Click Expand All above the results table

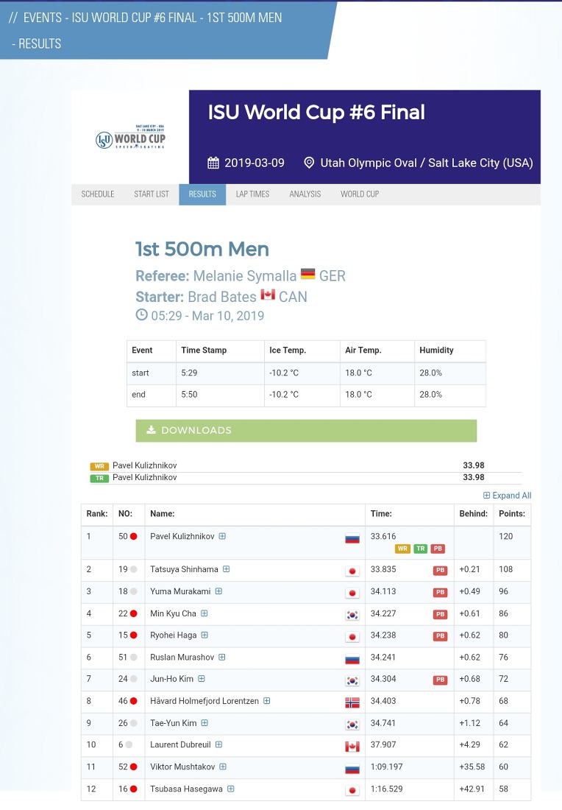click(x=507, y=496)
